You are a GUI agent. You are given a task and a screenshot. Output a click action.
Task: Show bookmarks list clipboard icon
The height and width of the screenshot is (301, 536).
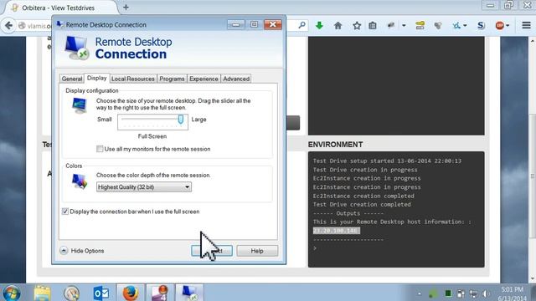[x=373, y=26]
